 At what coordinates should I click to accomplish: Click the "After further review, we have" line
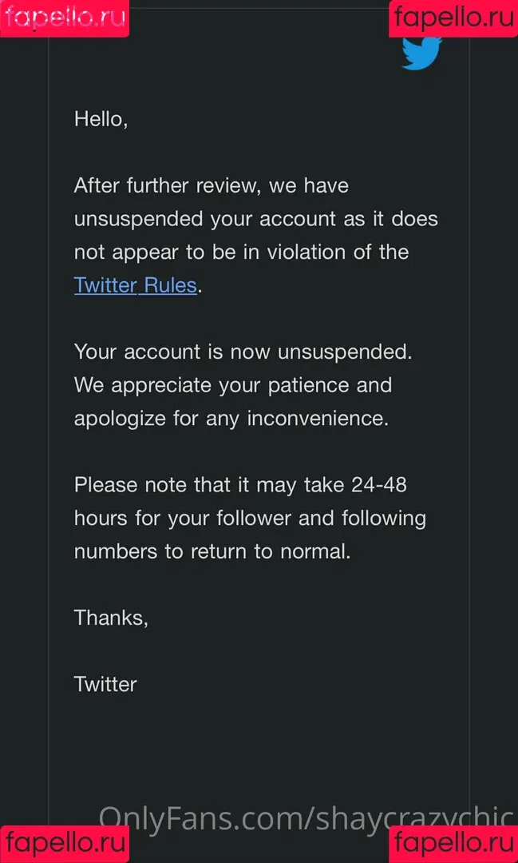[x=212, y=186]
